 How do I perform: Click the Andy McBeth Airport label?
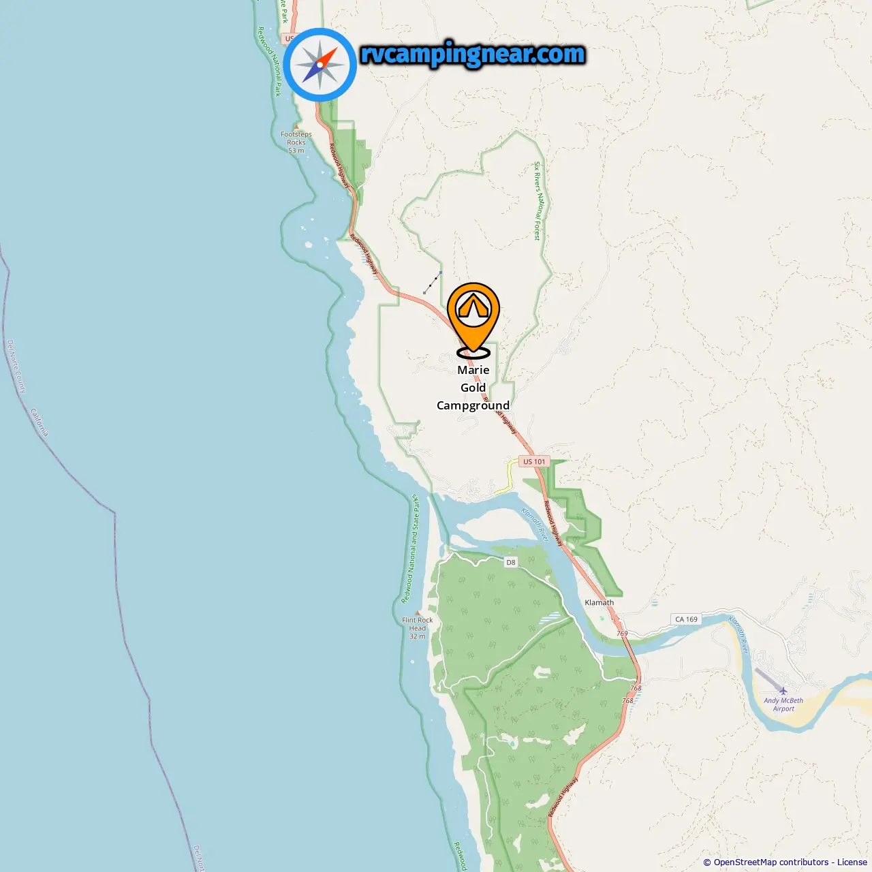point(783,704)
